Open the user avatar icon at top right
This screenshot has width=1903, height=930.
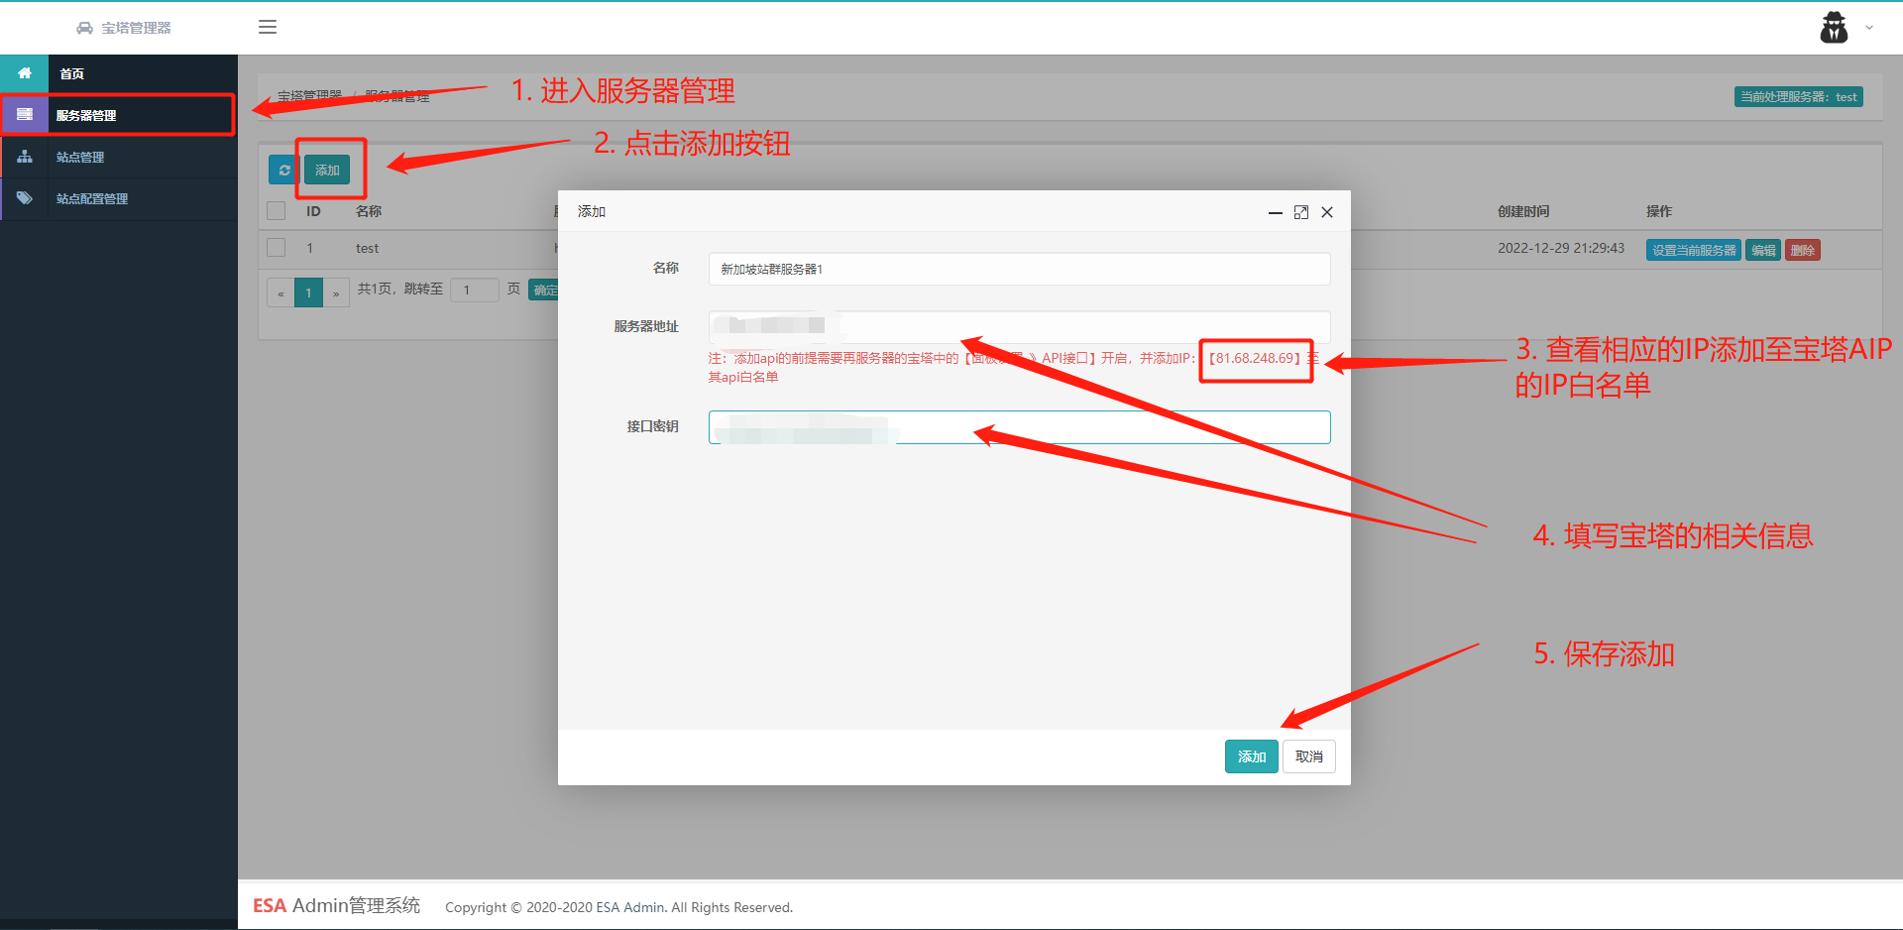tap(1834, 28)
